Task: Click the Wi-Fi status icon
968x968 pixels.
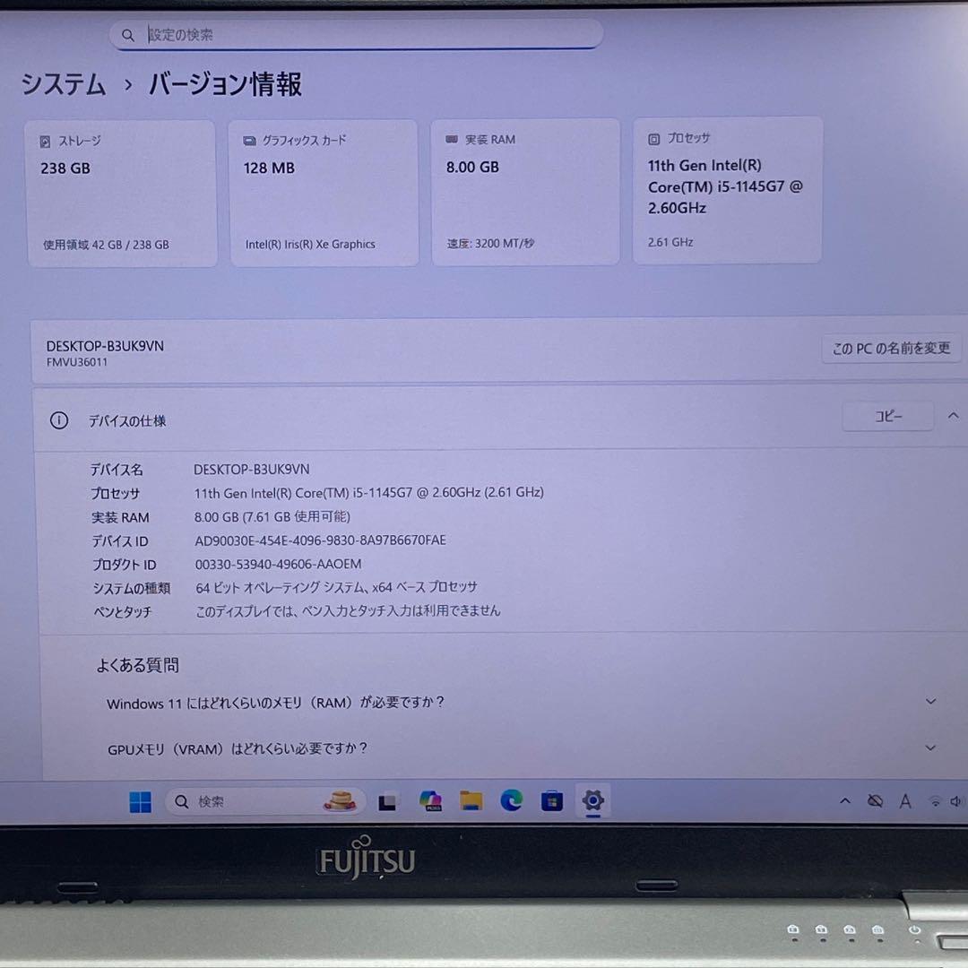Action: coord(936,800)
